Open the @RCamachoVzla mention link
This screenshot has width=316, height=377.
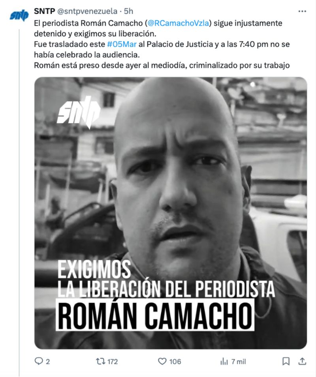click(178, 23)
